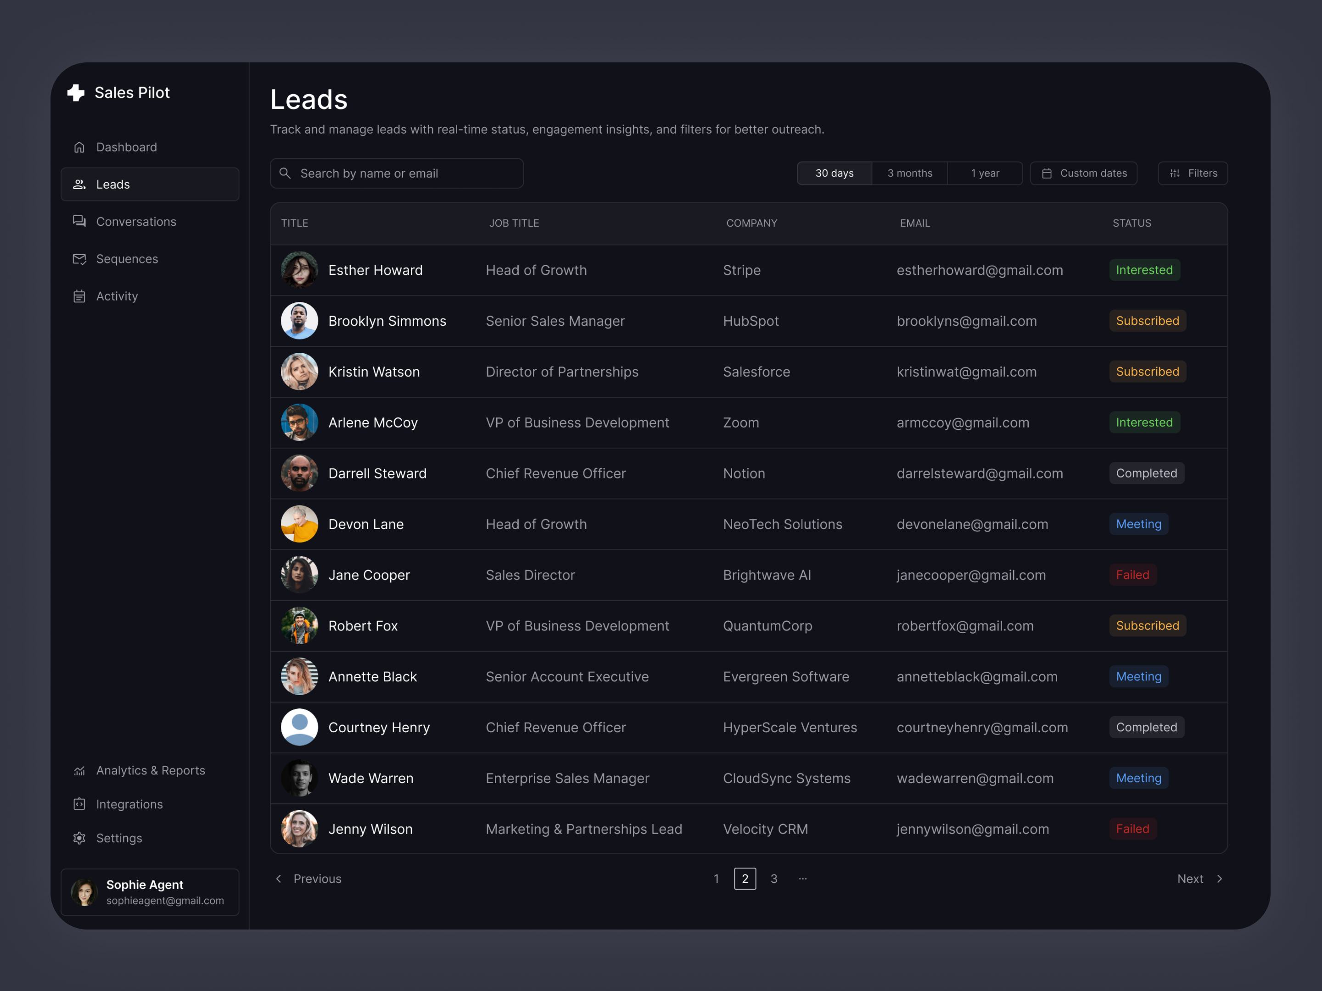Image resolution: width=1322 pixels, height=991 pixels.
Task: Click the Sales Pilot logo icon
Action: [x=76, y=93]
